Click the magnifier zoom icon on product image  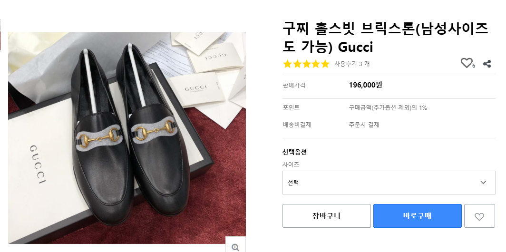pyautogui.click(x=235, y=247)
